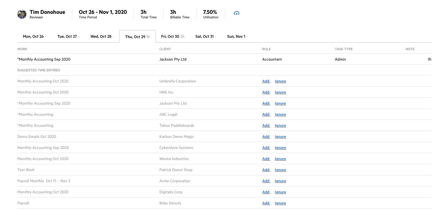Click the cloud download export icon

237,13
